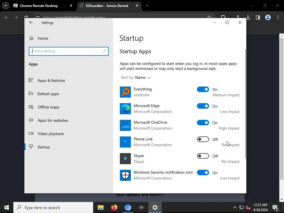Screen dimensions: 284x213
Task: Click the Microsoft OneDrive app icon
Action: 125,125
